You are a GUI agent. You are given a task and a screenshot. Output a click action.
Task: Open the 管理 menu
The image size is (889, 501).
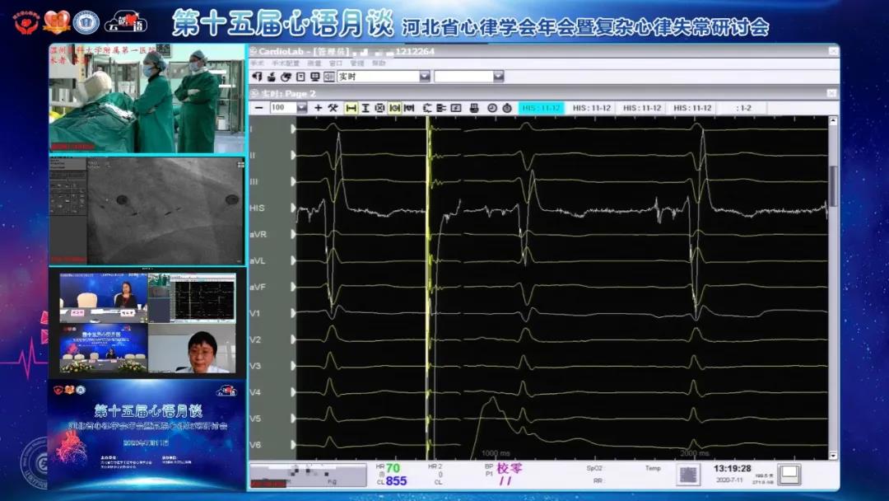point(357,63)
